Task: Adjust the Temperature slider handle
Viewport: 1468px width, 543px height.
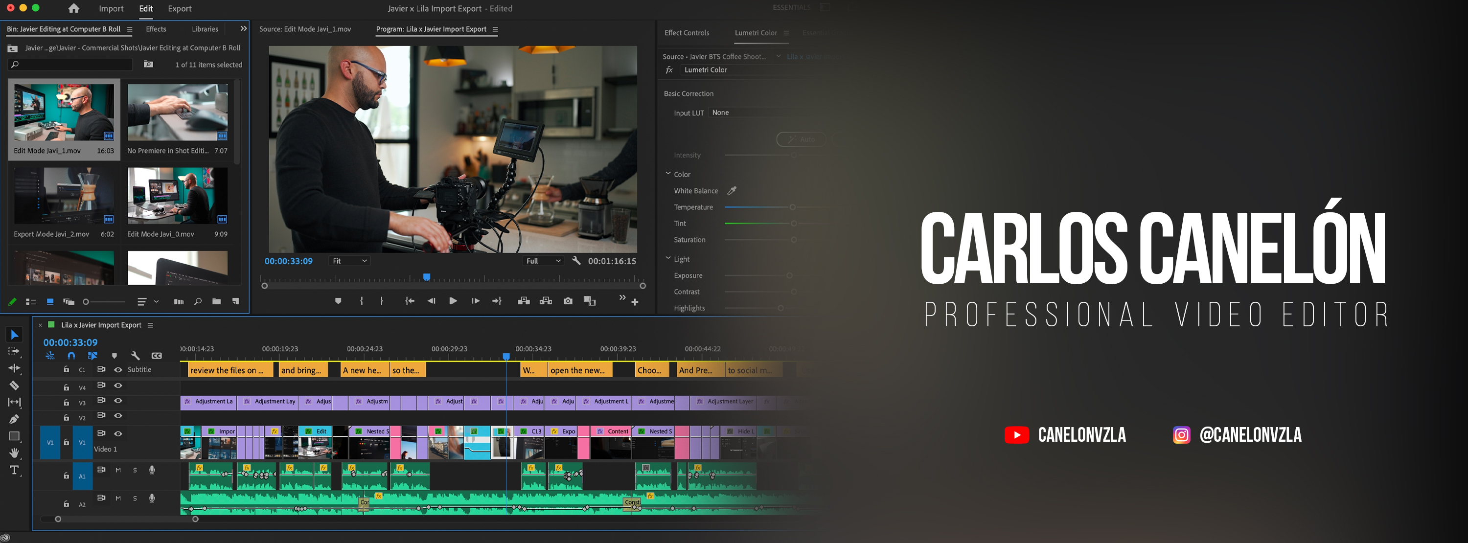Action: [792, 207]
